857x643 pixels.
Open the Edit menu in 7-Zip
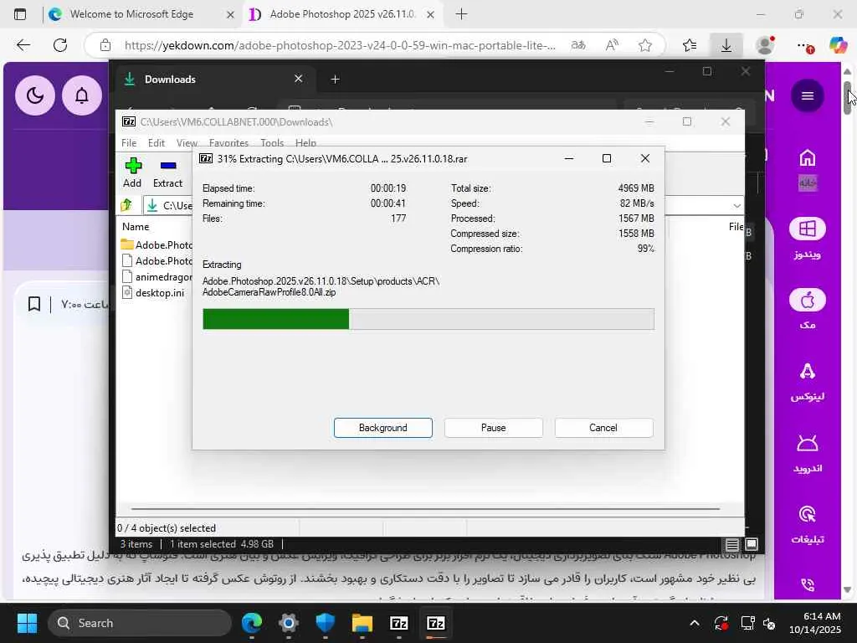pyautogui.click(x=157, y=142)
